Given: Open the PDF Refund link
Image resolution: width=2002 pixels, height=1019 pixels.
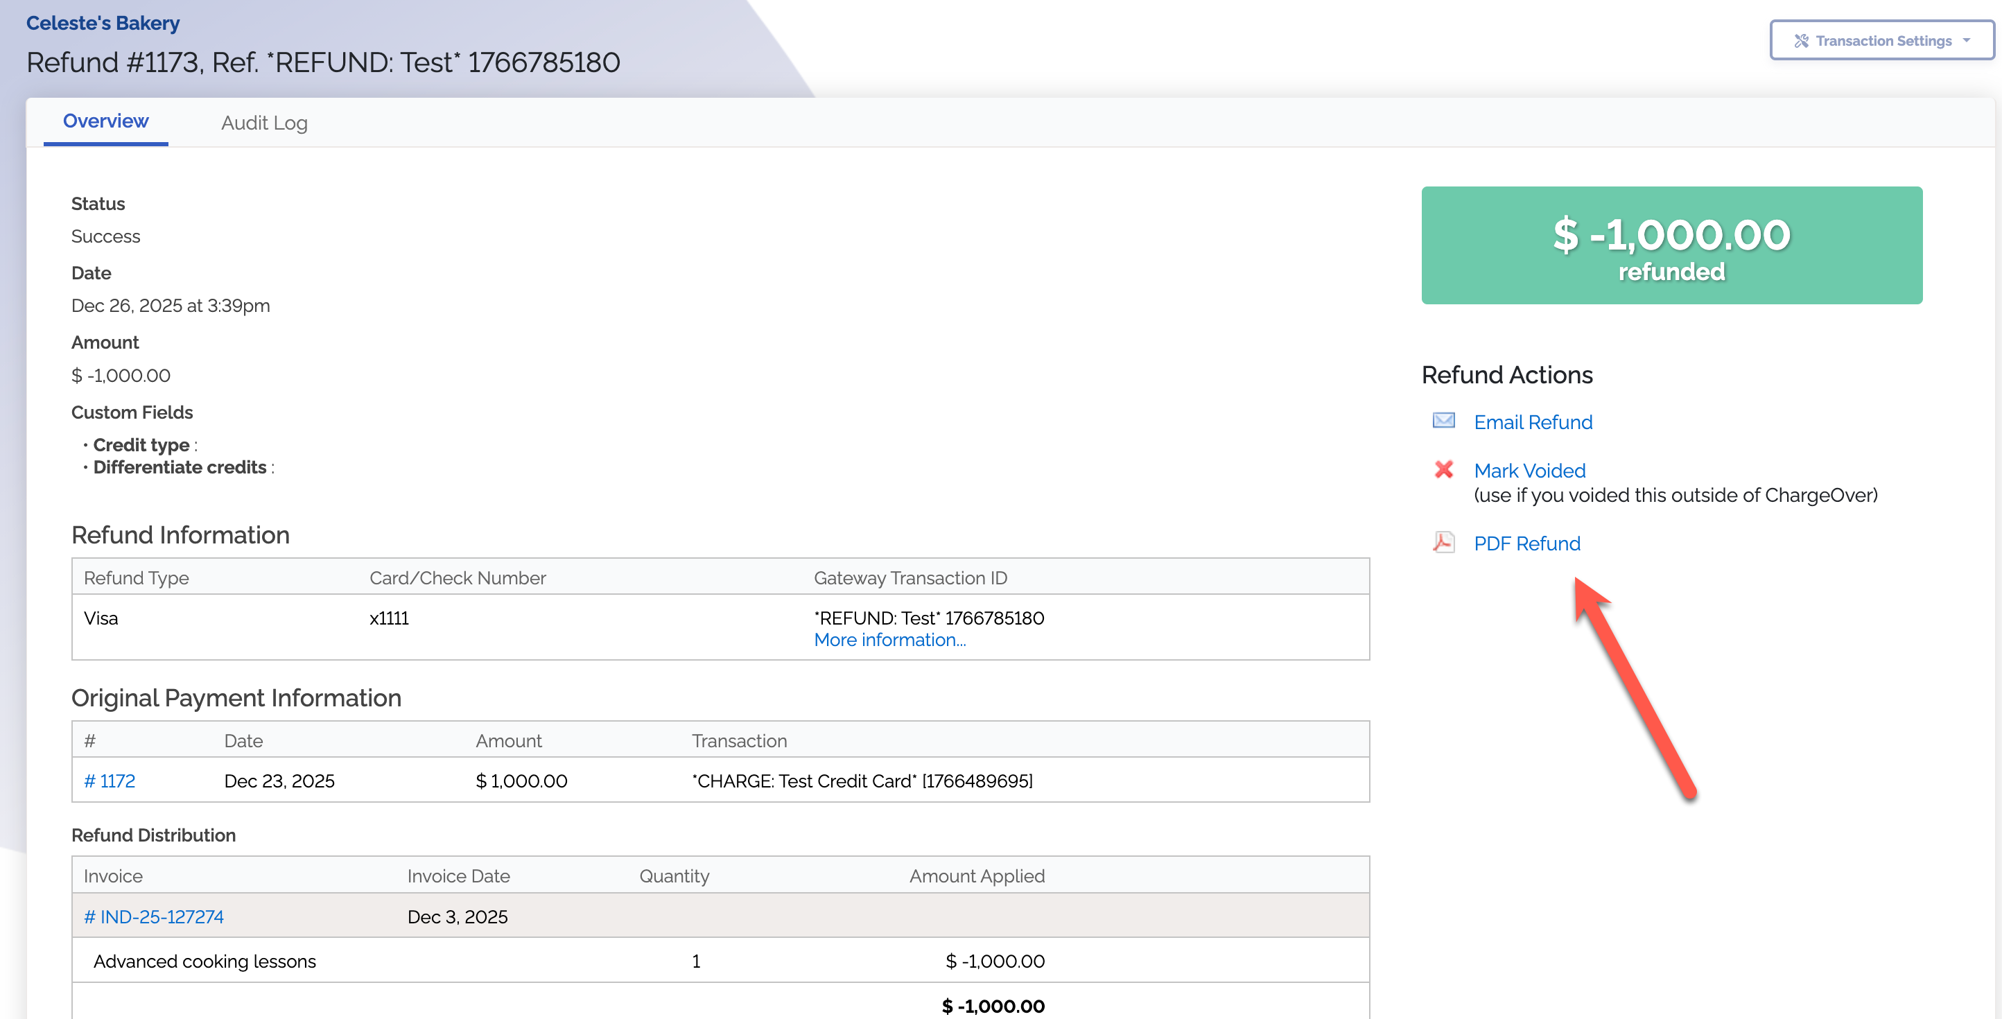Looking at the screenshot, I should pos(1526,543).
